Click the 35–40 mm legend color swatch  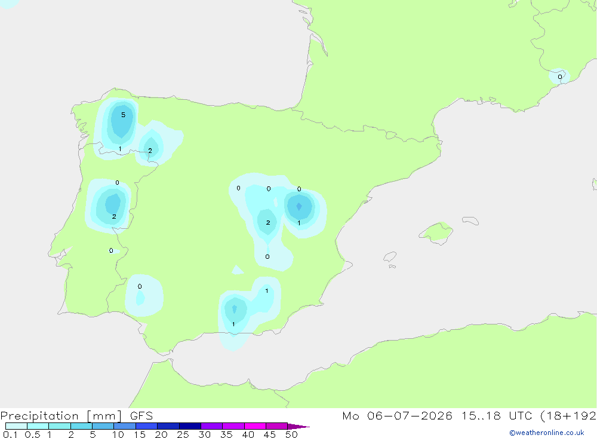click(233, 426)
